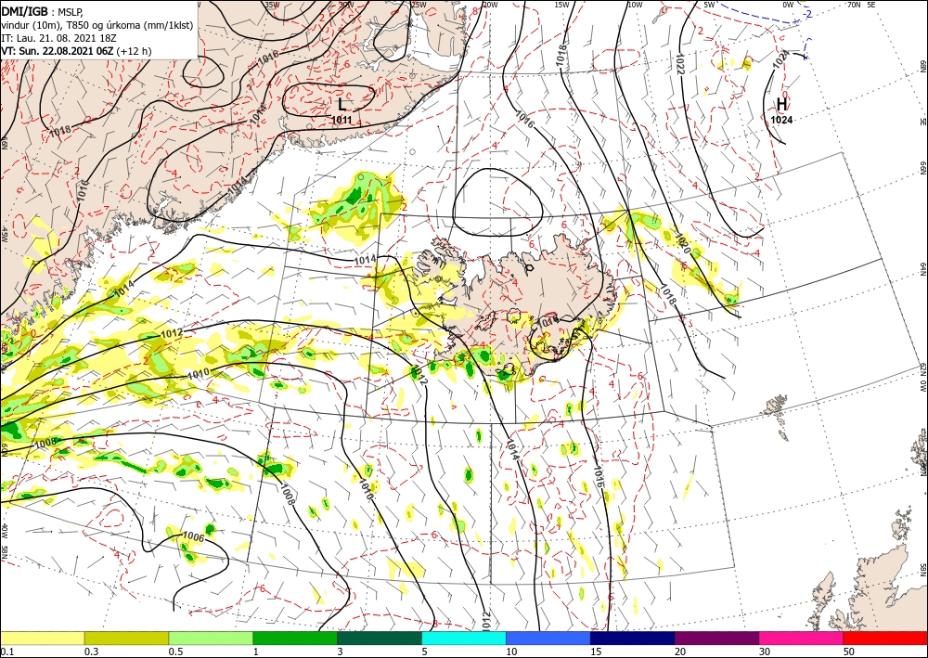
Task: Click the '35W' longitude label
Action: (272, 5)
